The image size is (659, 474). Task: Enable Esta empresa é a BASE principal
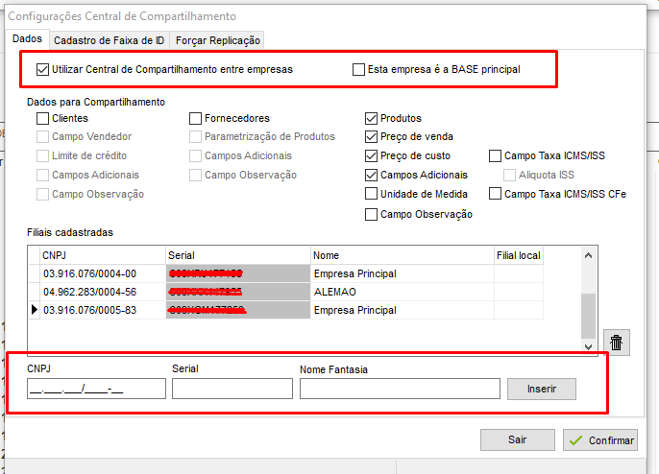359,69
